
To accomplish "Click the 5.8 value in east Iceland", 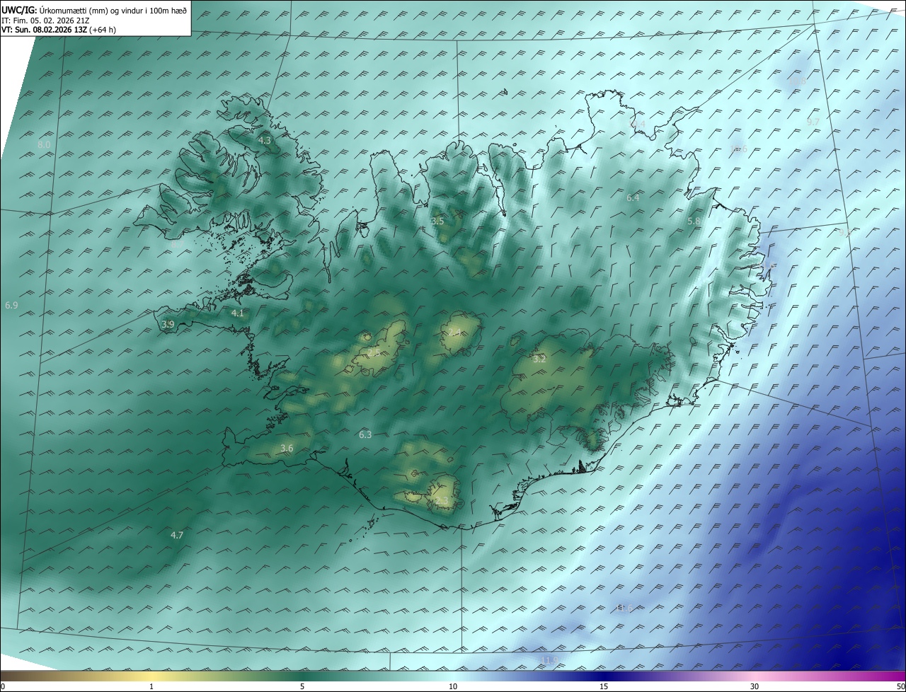I will [694, 221].
